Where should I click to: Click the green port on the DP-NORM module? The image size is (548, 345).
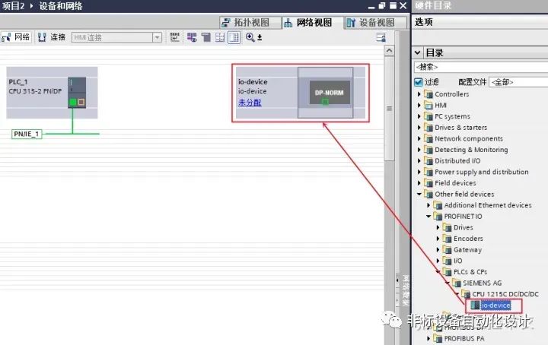tap(325, 102)
